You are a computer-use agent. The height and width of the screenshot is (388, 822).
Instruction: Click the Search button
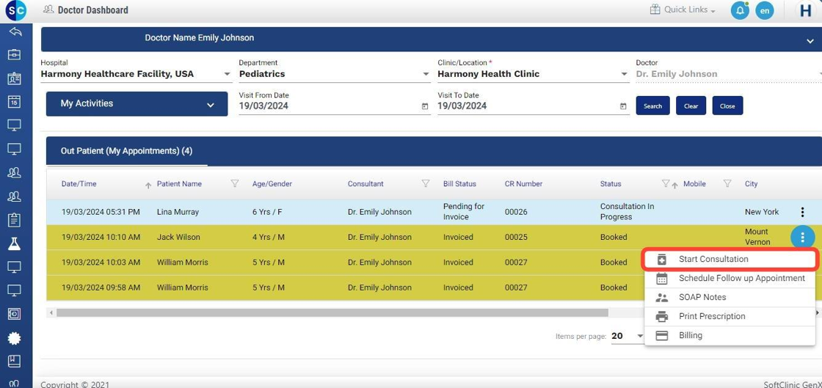point(652,106)
